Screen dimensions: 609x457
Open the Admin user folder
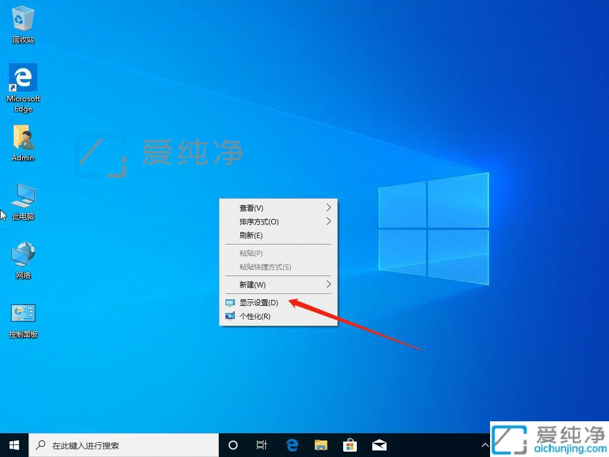pyautogui.click(x=23, y=138)
